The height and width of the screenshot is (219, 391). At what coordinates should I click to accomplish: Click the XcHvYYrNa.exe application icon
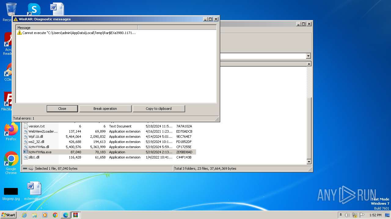click(26, 152)
